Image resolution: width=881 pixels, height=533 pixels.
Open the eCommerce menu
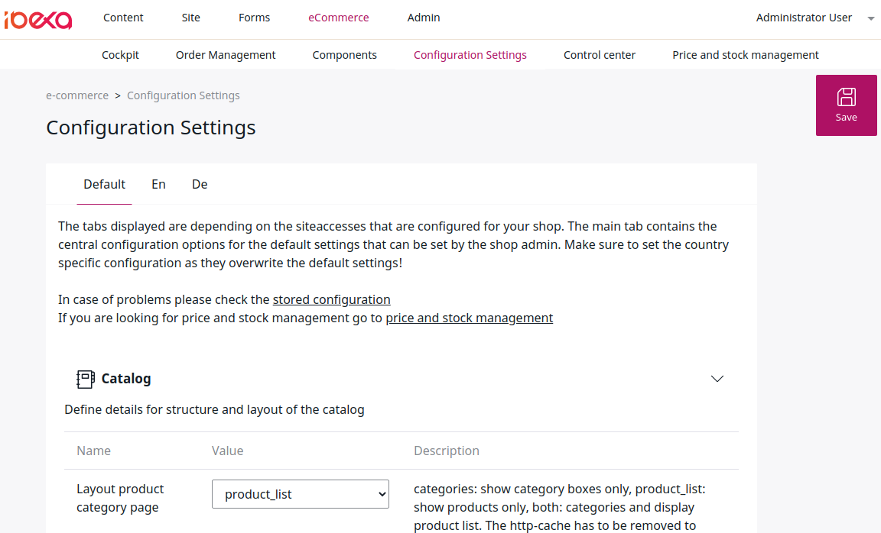[x=338, y=18]
